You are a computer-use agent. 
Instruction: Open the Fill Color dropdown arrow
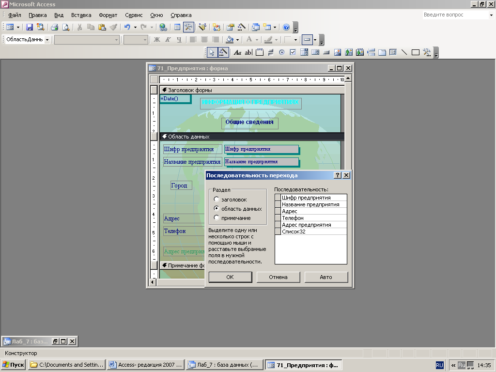(x=237, y=40)
